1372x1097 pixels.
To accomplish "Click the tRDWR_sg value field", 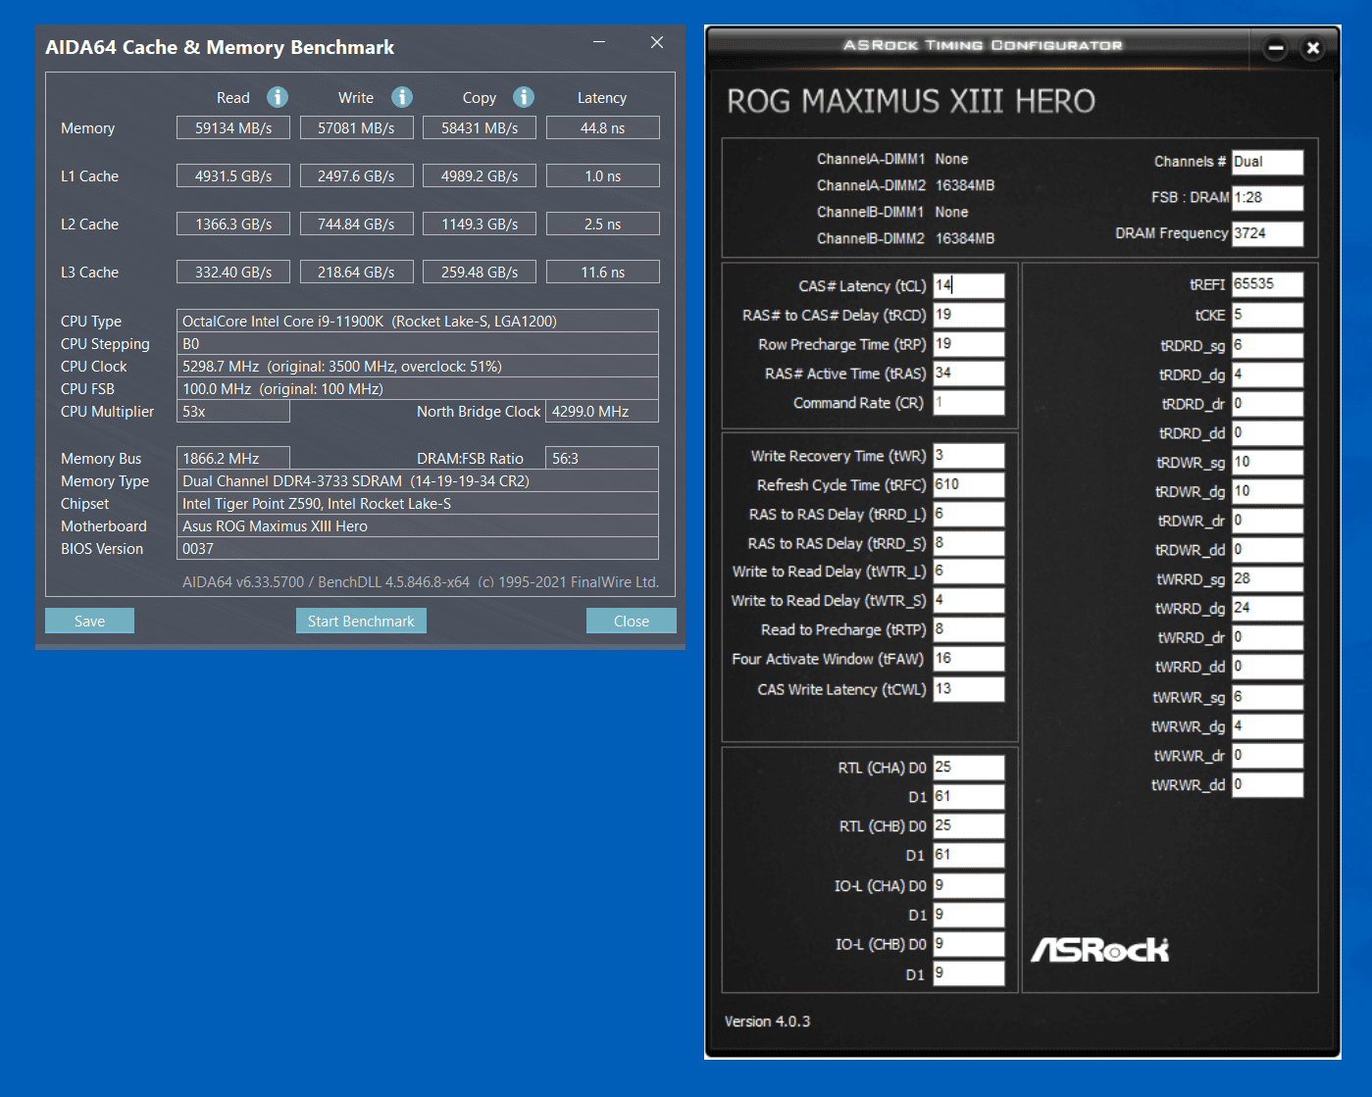I will 1267,462.
